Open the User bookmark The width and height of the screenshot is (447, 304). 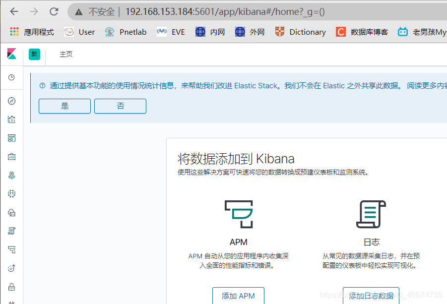pyautogui.click(x=79, y=32)
